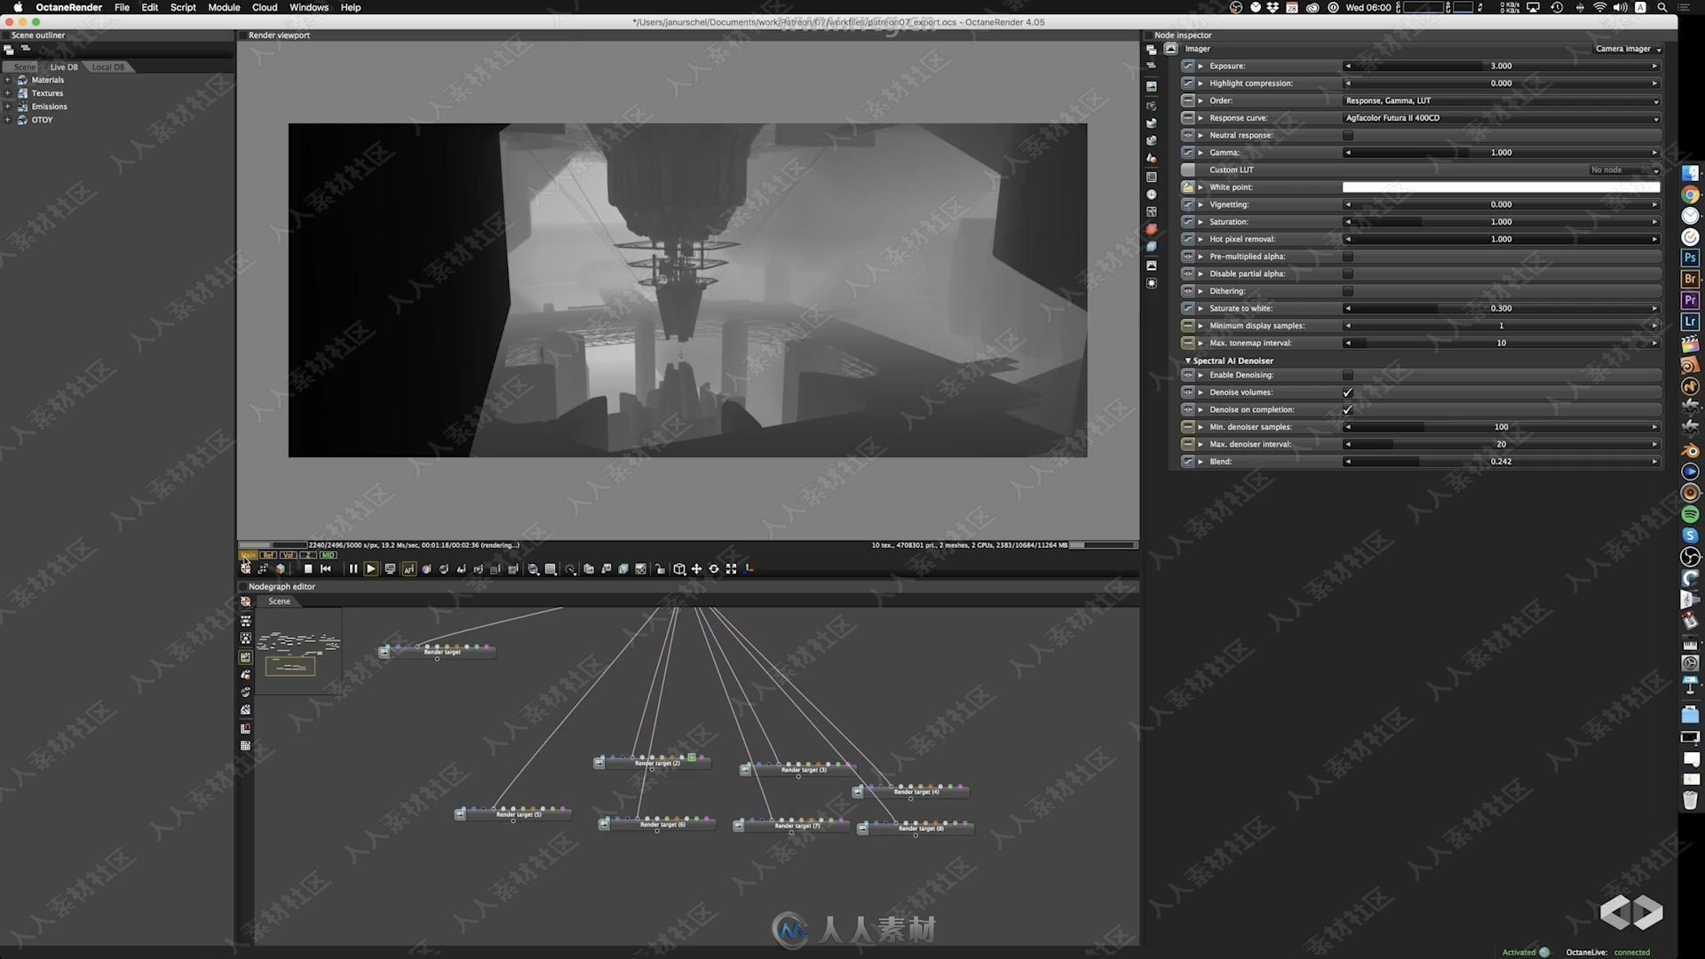This screenshot has width=1705, height=959.
Task: Restart render with the rewind icon
Action: tap(326, 569)
